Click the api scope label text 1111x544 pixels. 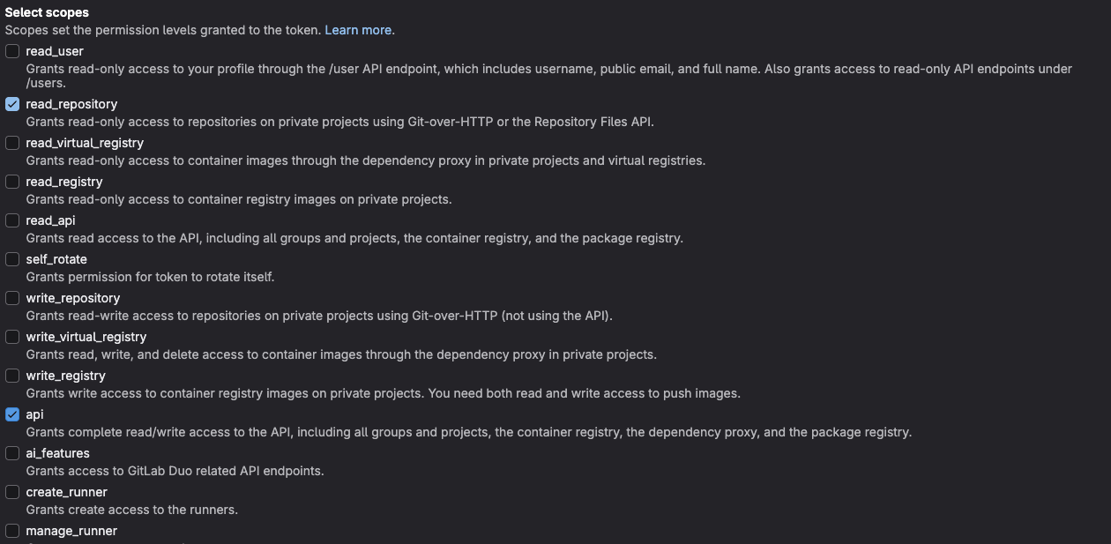34,414
